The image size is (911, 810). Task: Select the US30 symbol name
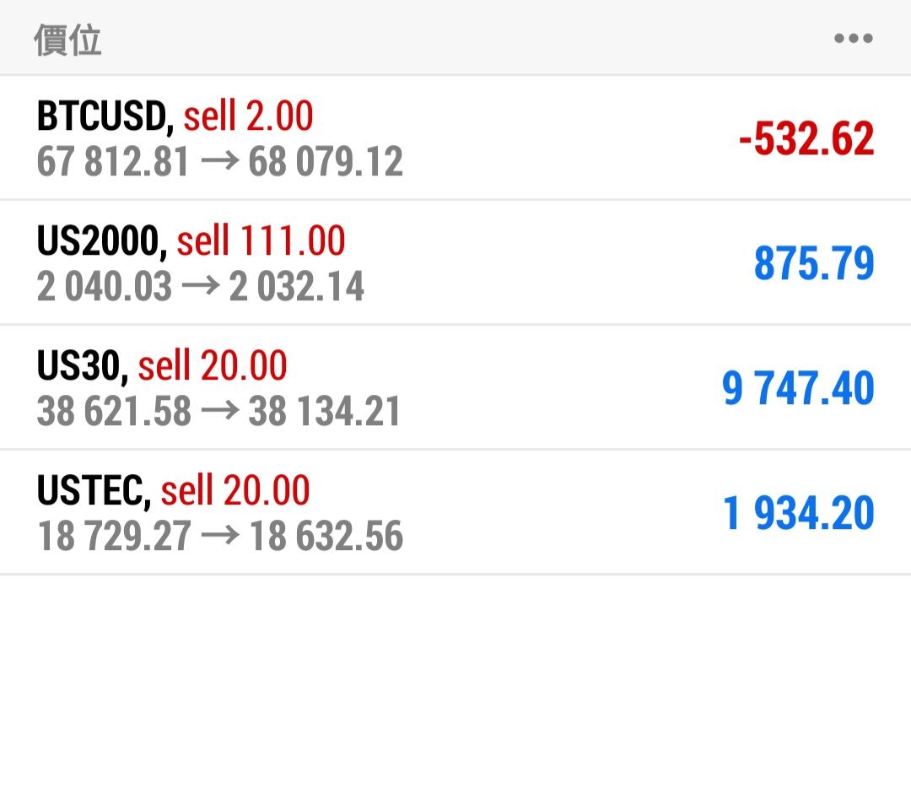click(82, 366)
